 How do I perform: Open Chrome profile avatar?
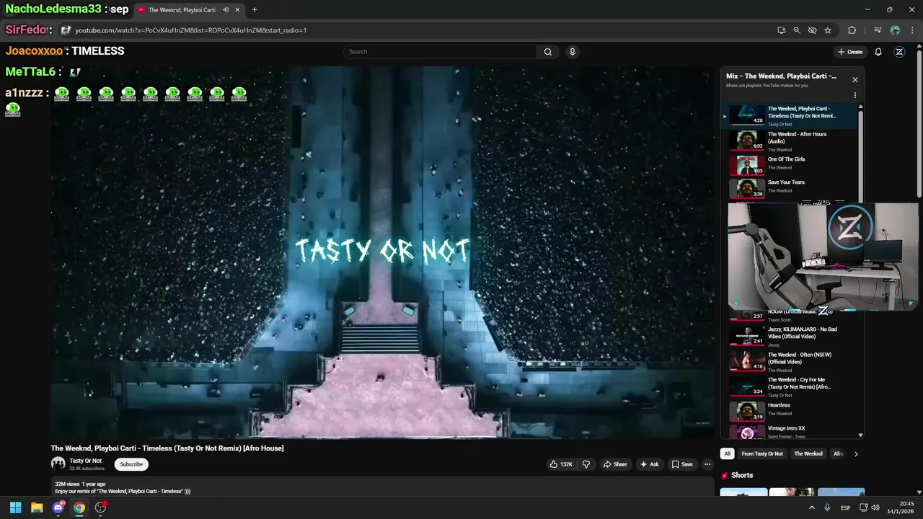895,30
